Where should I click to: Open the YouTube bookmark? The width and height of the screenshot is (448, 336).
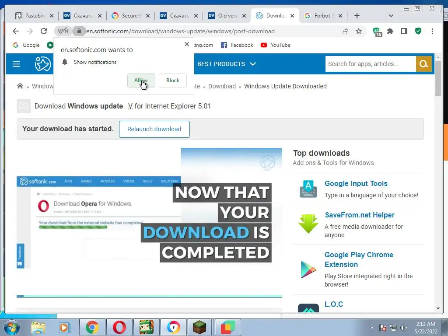276,45
